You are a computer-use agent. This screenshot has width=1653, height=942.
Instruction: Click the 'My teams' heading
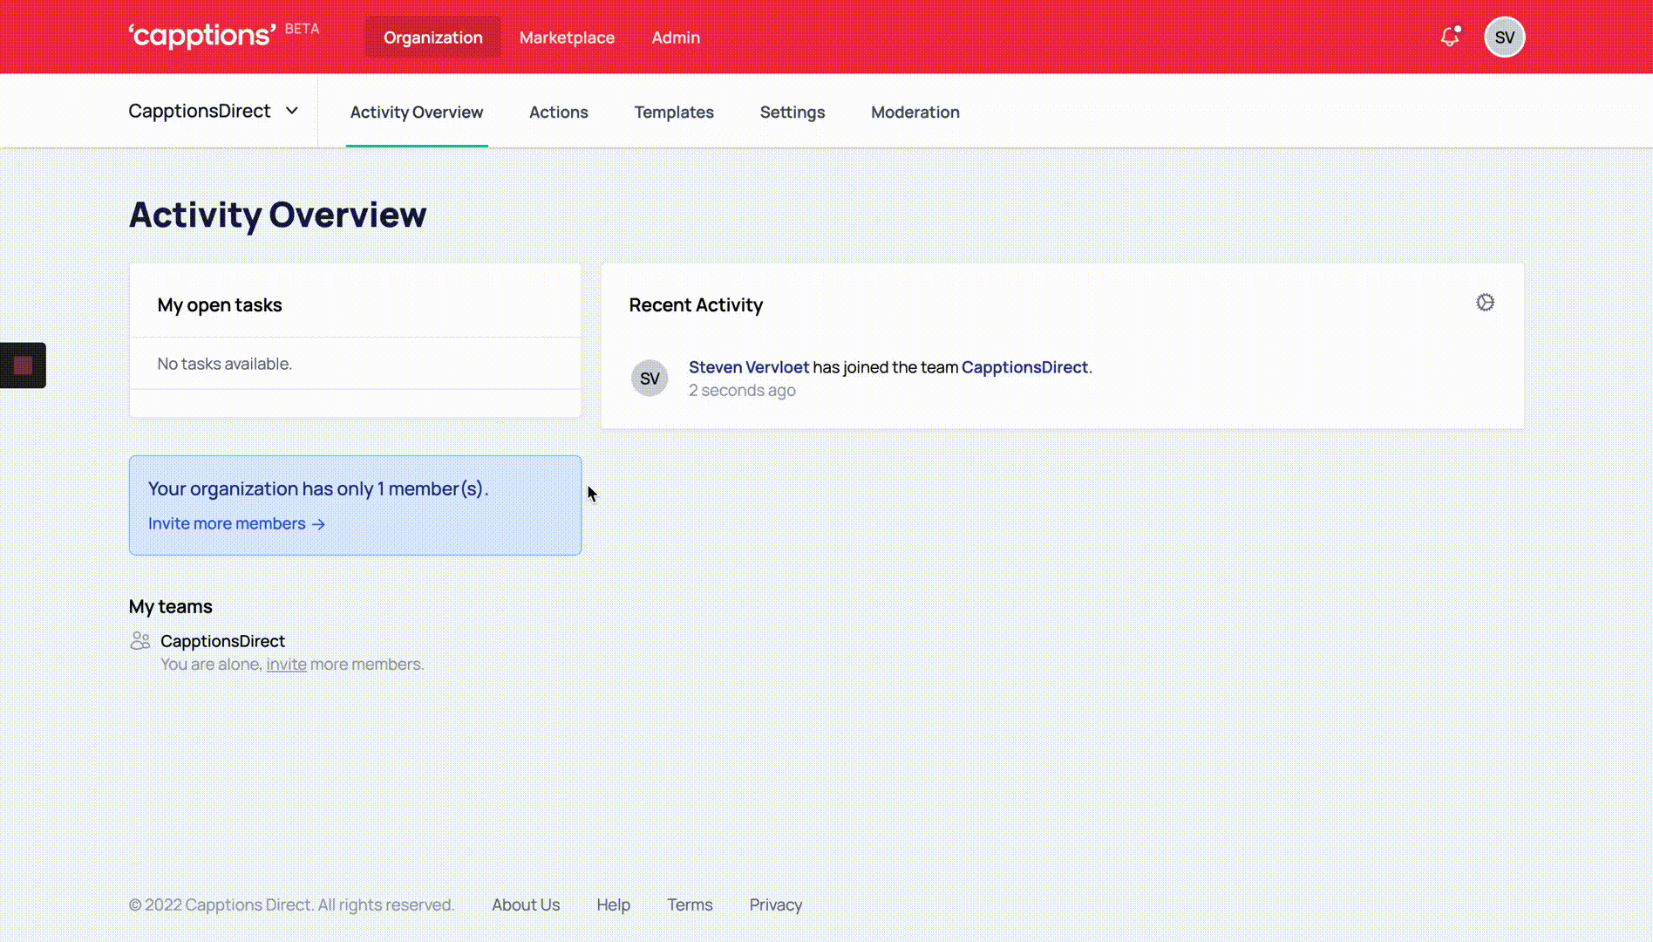pos(170,606)
